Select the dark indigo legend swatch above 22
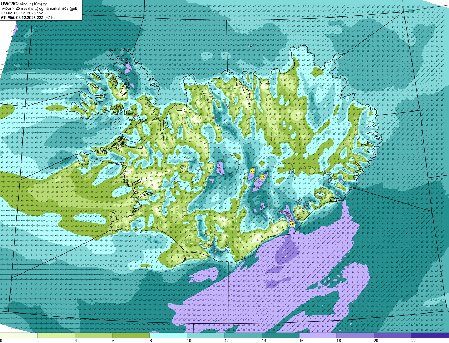This screenshot has height=343, width=449. pyautogui.click(x=430, y=335)
